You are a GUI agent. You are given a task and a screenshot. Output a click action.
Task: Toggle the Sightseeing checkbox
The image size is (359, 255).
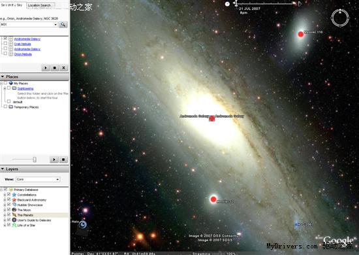coord(9,88)
